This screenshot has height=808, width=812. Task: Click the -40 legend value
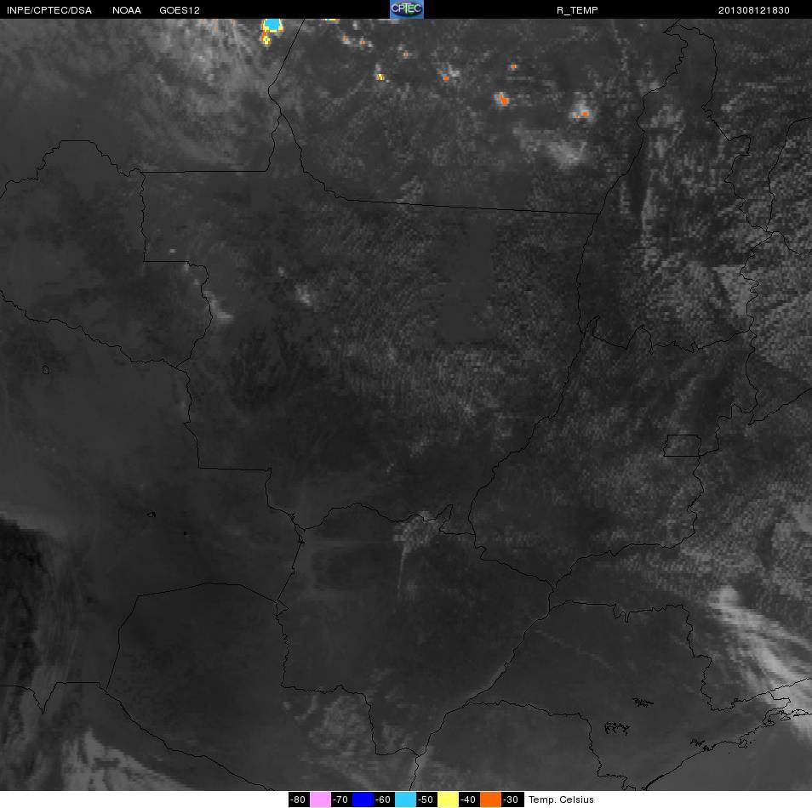tap(468, 799)
